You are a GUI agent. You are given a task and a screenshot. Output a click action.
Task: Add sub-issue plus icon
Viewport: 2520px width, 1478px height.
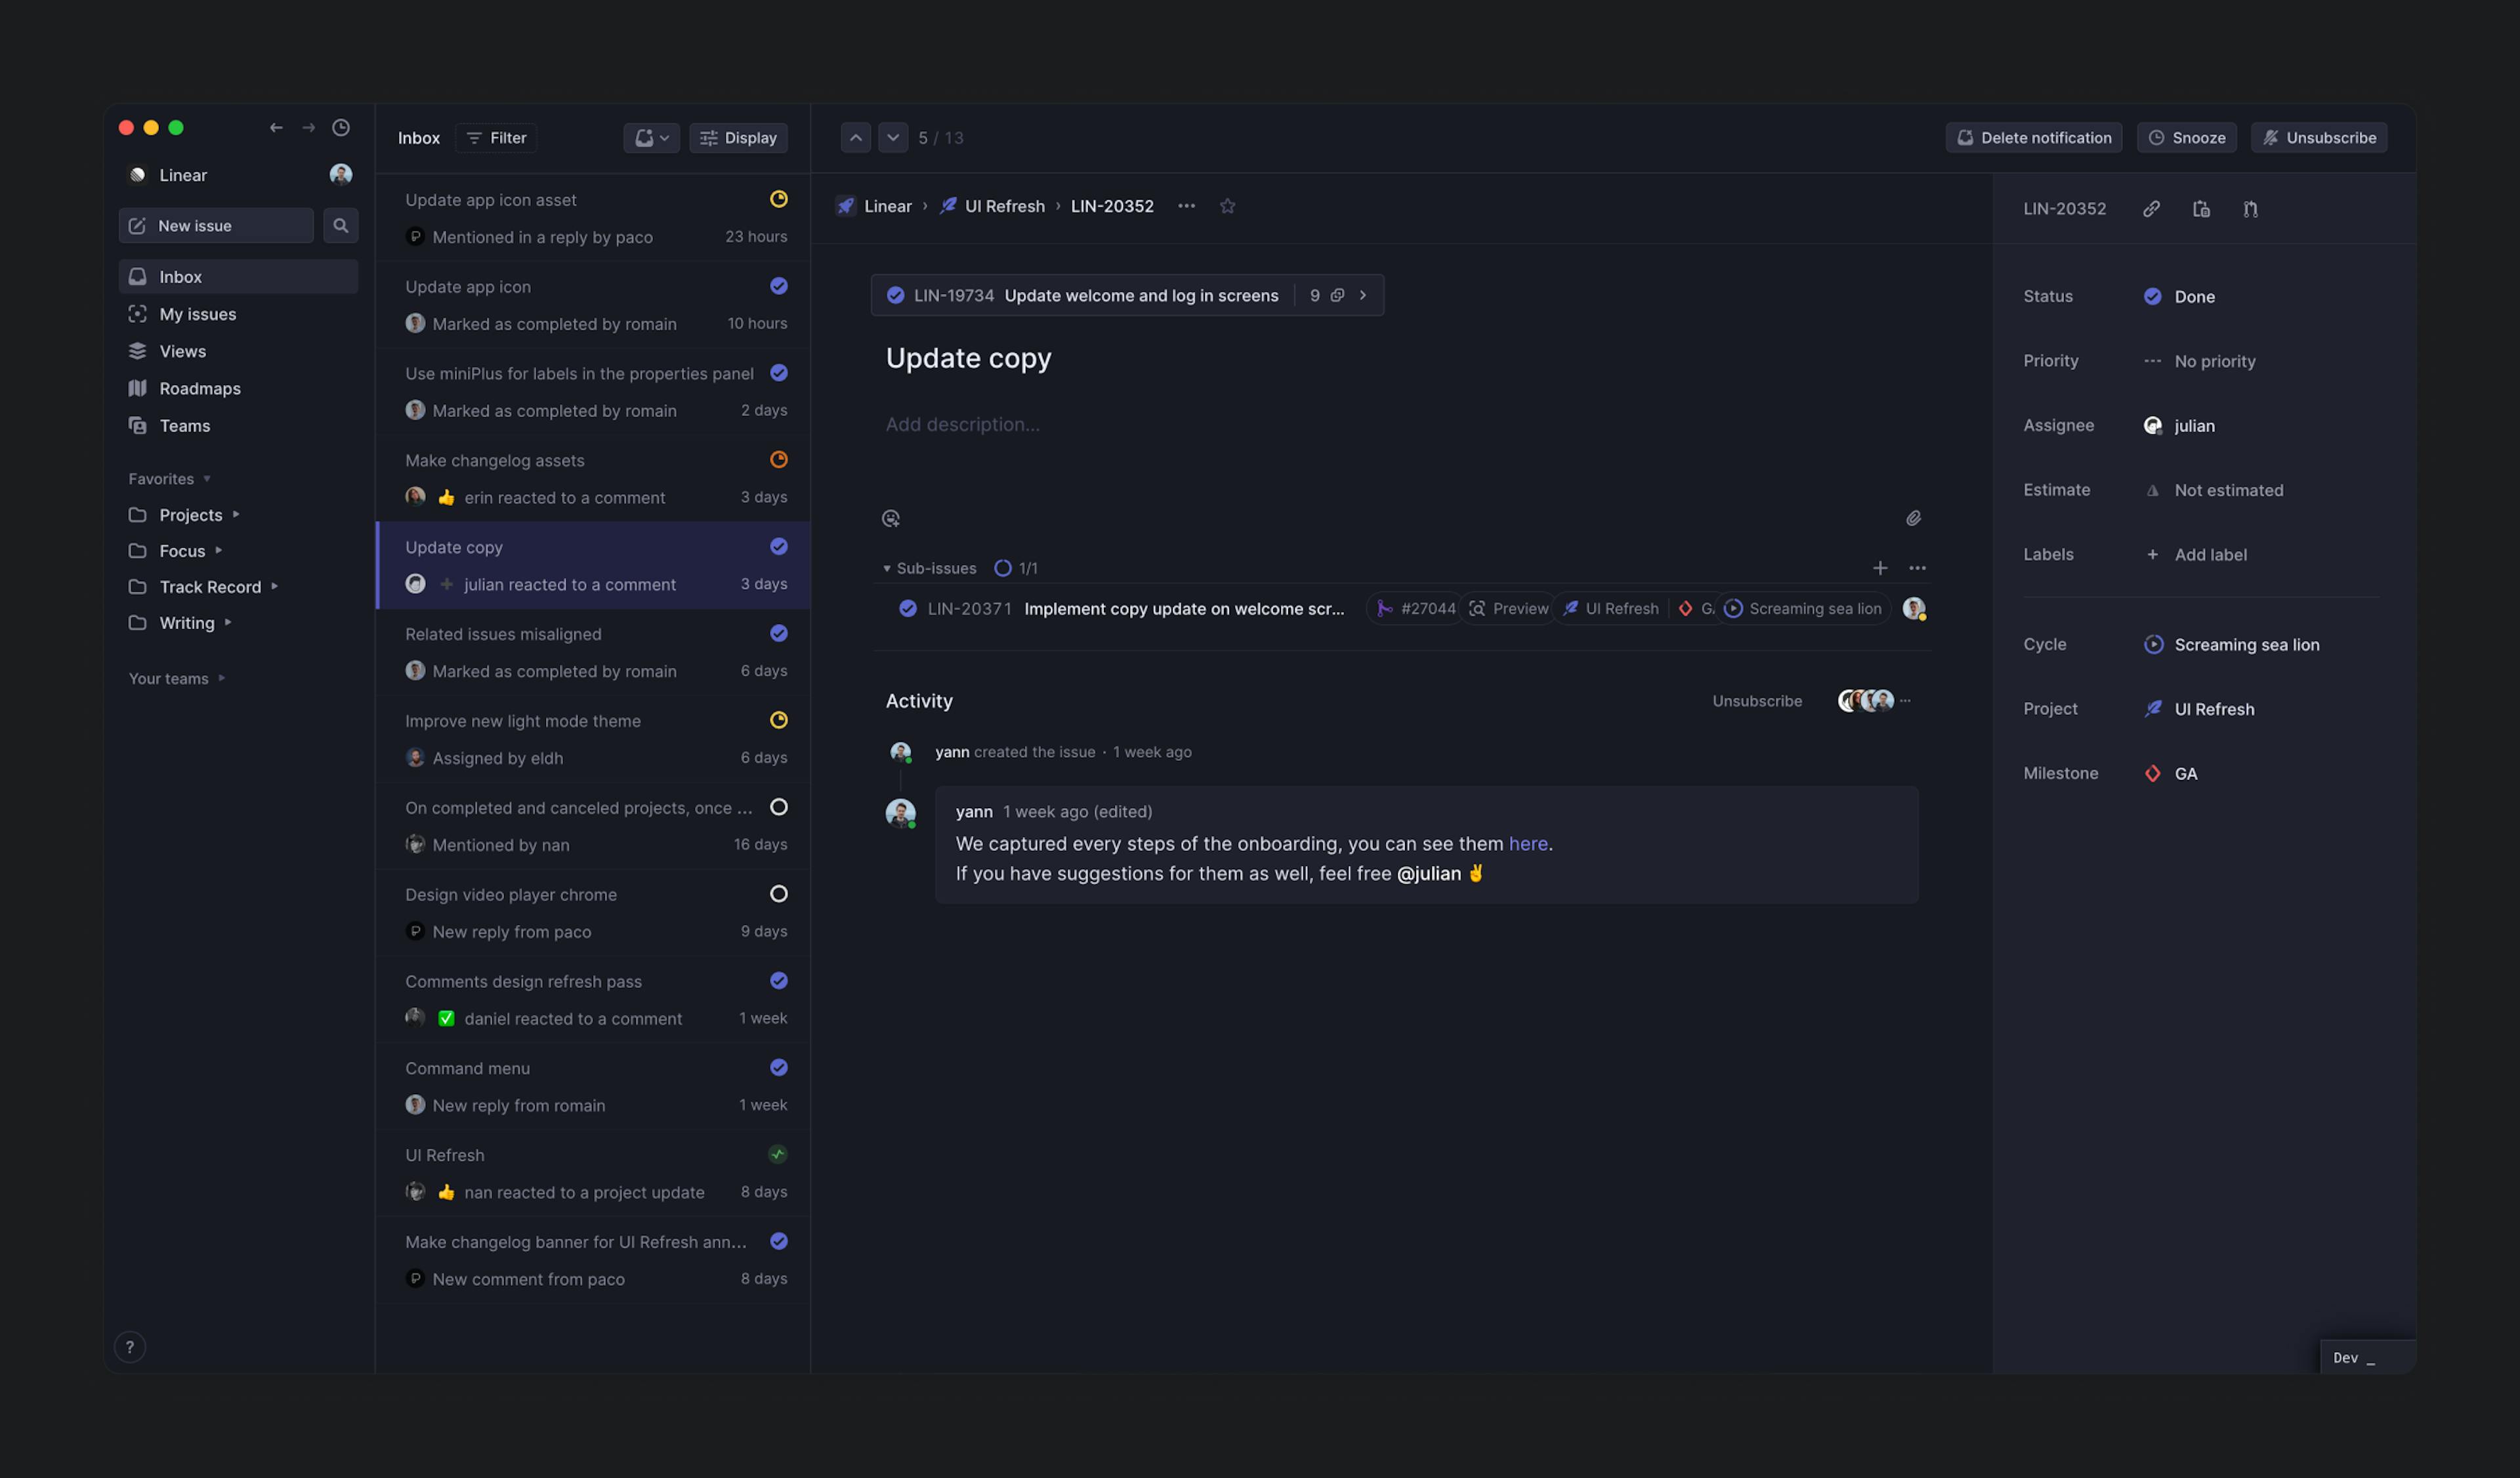point(1880,567)
